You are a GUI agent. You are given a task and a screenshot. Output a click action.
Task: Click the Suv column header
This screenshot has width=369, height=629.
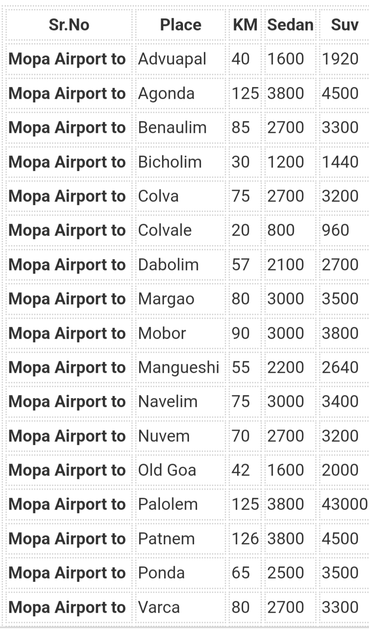point(345,25)
